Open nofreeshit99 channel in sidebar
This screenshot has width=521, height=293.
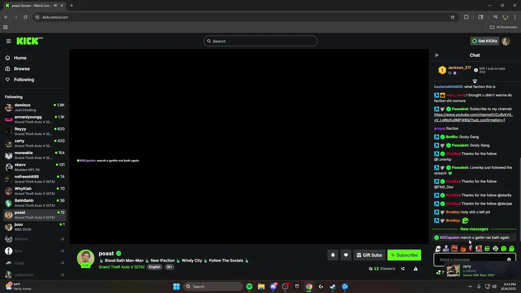tap(35, 179)
